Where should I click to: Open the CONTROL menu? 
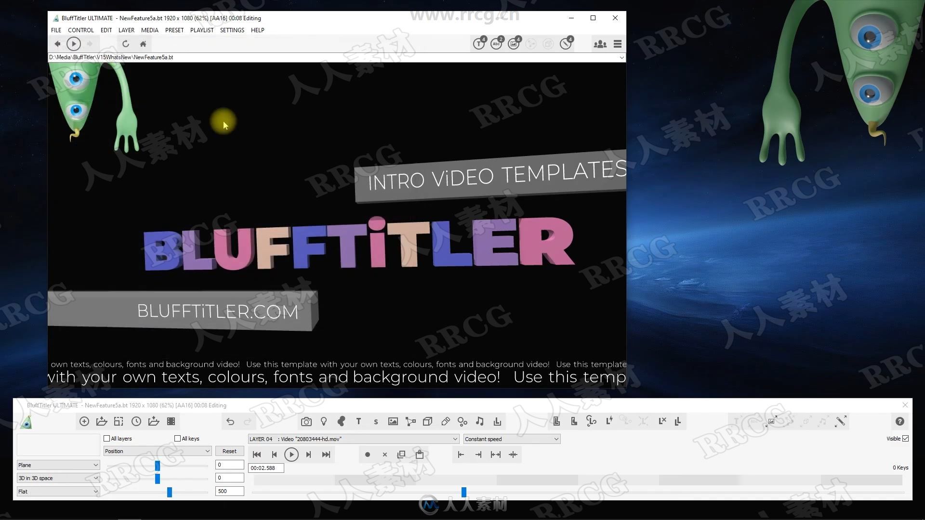81,30
